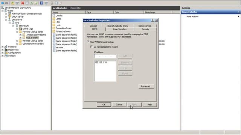Collapse Forward Lookup Zones node

[x=17, y=31]
